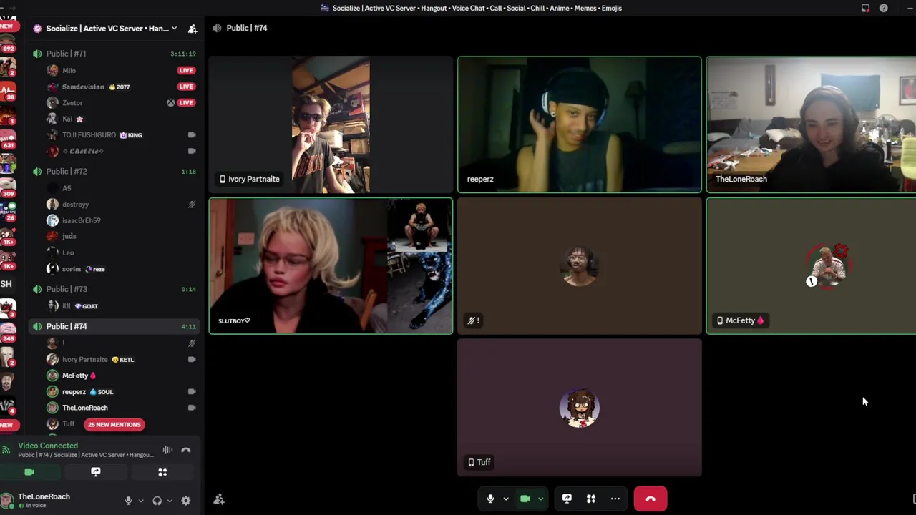Open microphone options arrow in call controls
Viewport: 916px width, 515px height.
point(506,499)
